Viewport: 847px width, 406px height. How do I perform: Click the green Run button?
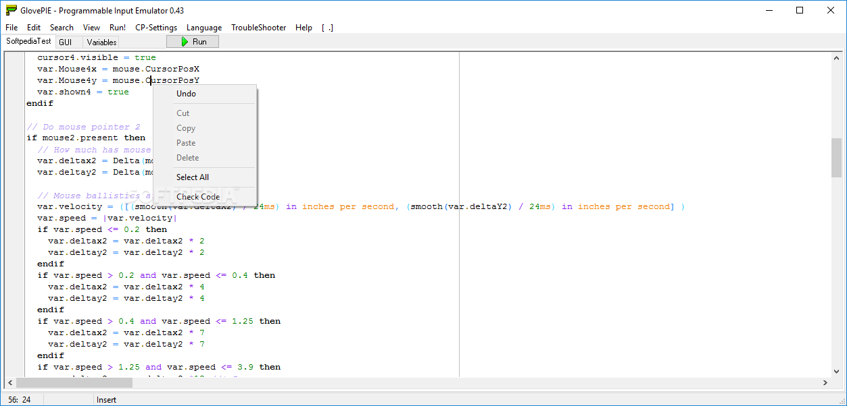point(193,42)
